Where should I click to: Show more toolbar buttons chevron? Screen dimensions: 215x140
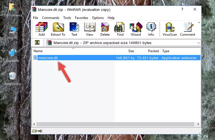[199, 22]
